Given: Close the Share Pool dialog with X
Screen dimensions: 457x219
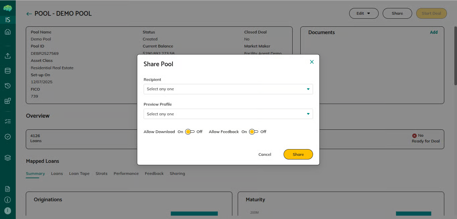Looking at the screenshot, I should (312, 62).
